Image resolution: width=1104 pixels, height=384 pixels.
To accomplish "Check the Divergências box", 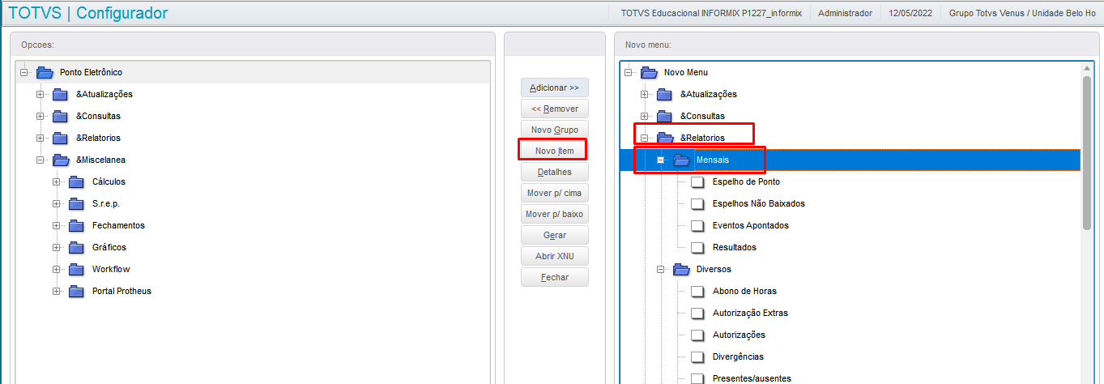I will click(697, 356).
